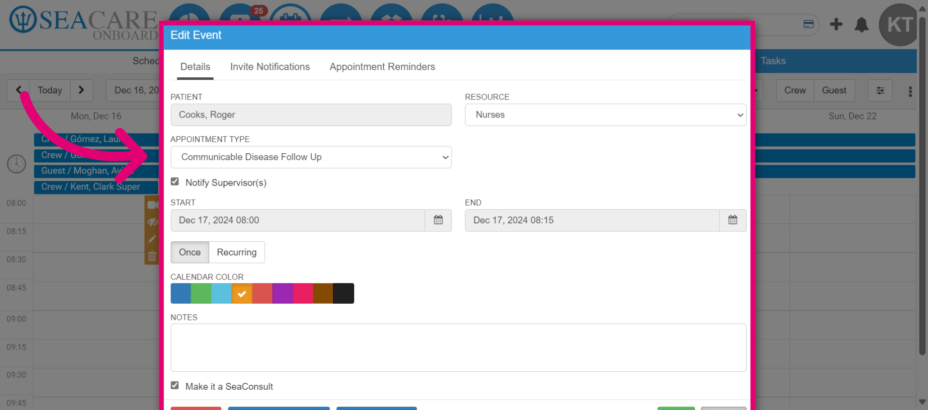
Task: Pick the purple calendar color swatch
Action: coord(283,293)
